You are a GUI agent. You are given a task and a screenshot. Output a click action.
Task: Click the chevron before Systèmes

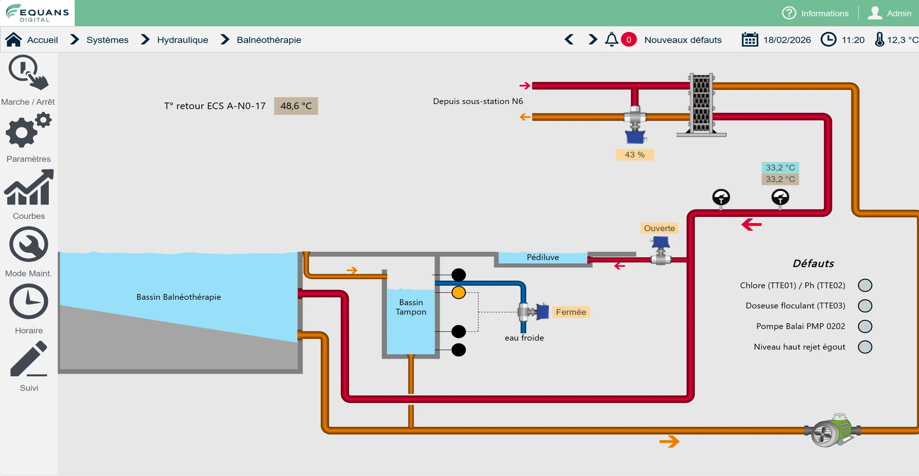tap(74, 39)
